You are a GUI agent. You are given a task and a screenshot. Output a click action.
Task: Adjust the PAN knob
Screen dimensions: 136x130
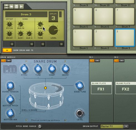click(40, 24)
